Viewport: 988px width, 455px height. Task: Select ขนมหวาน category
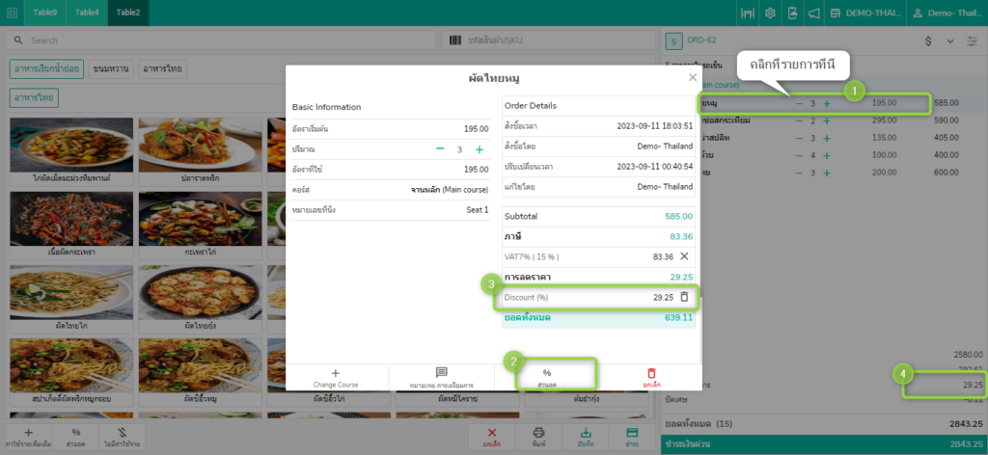coord(111,68)
